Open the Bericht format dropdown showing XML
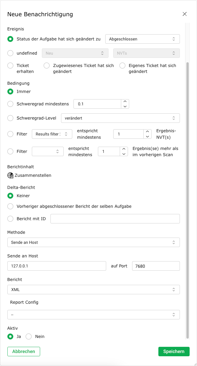Screen dimensions: 197x366 click(x=93, y=290)
